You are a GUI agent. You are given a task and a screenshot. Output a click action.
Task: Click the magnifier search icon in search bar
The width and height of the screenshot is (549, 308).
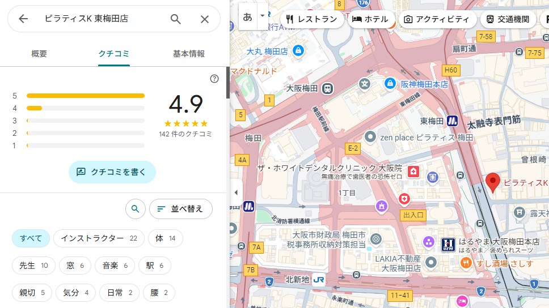[176, 19]
